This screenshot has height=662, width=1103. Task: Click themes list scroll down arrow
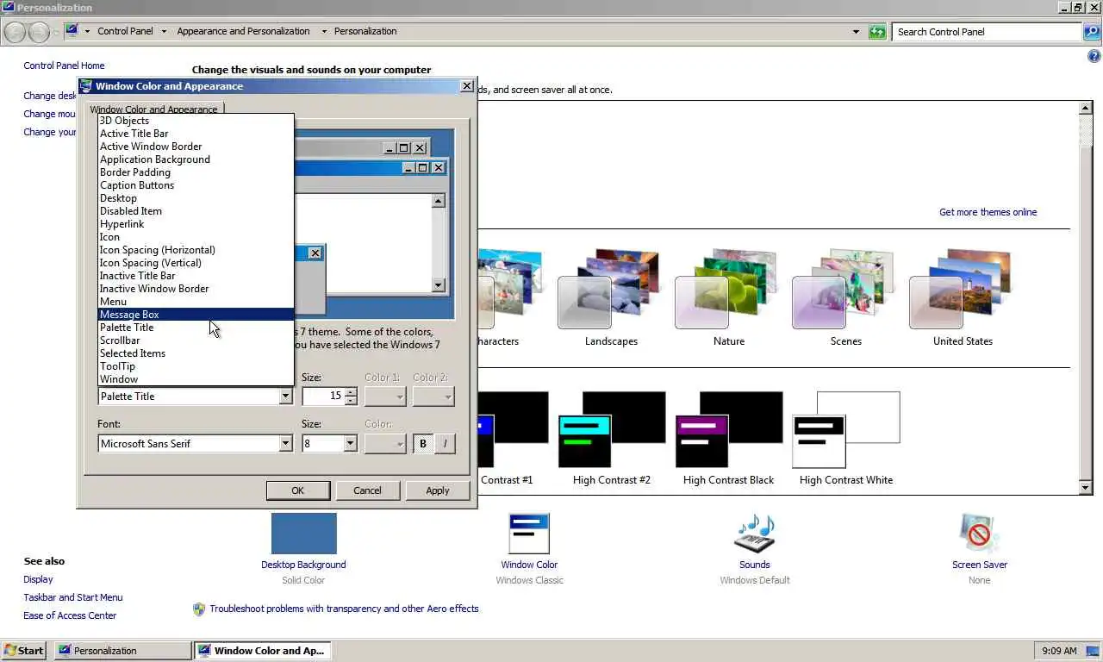(1086, 488)
